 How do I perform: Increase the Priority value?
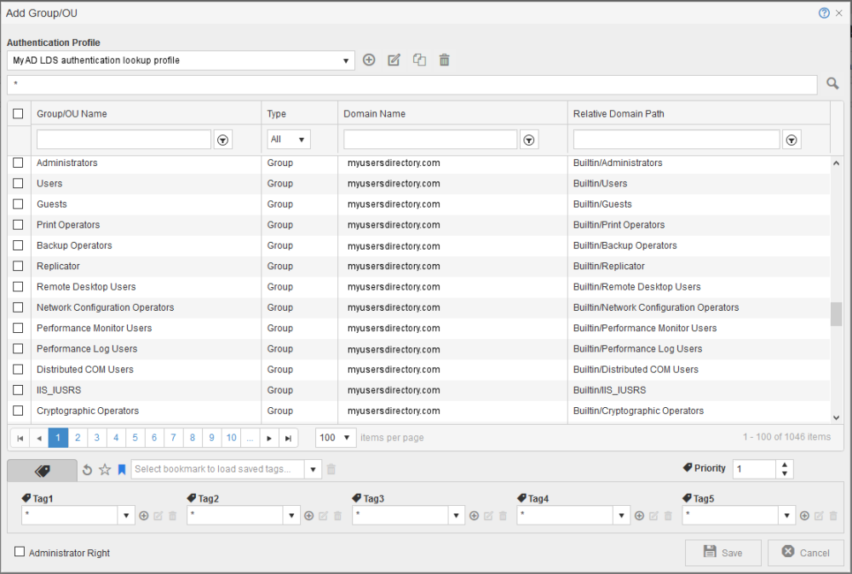pos(784,465)
